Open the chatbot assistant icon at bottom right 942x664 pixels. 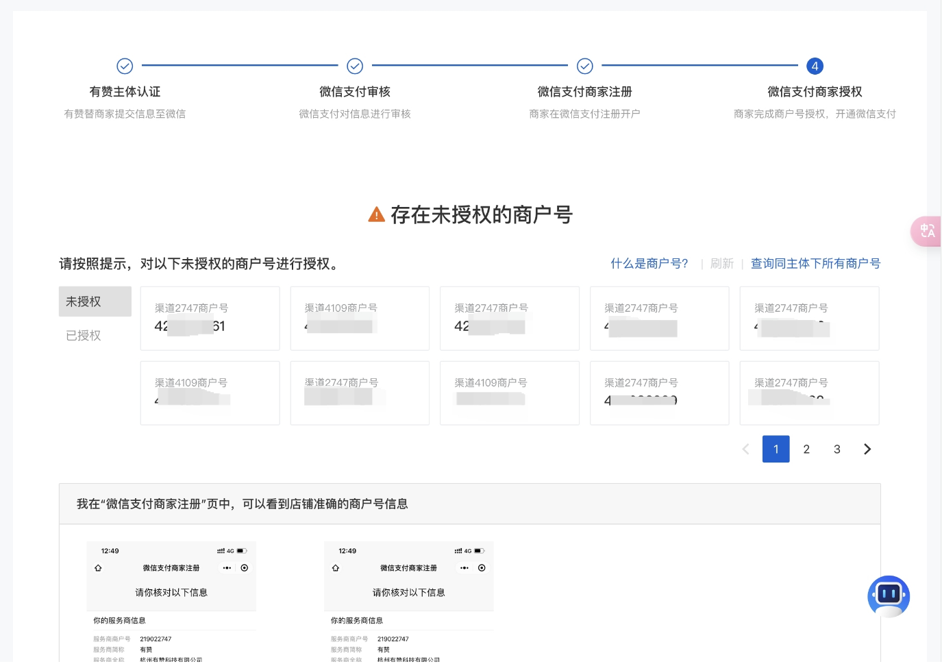pyautogui.click(x=889, y=597)
